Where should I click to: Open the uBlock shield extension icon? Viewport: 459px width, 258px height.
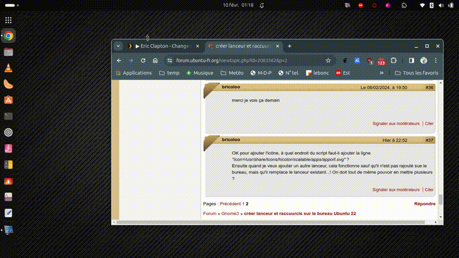(x=369, y=61)
